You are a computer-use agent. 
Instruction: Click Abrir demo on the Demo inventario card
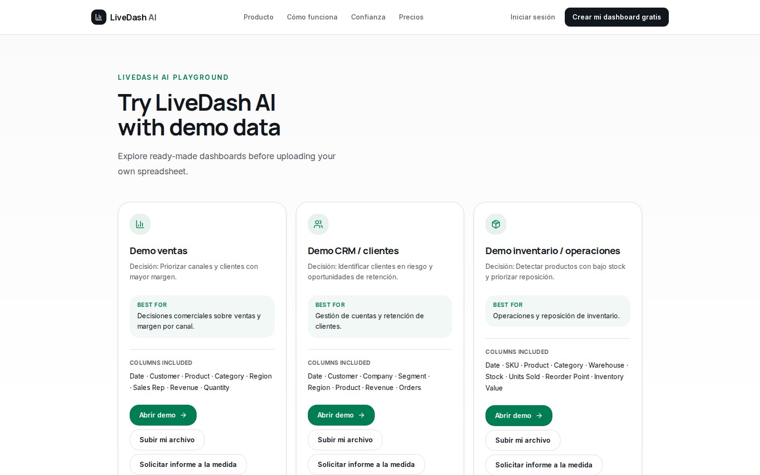tap(519, 416)
